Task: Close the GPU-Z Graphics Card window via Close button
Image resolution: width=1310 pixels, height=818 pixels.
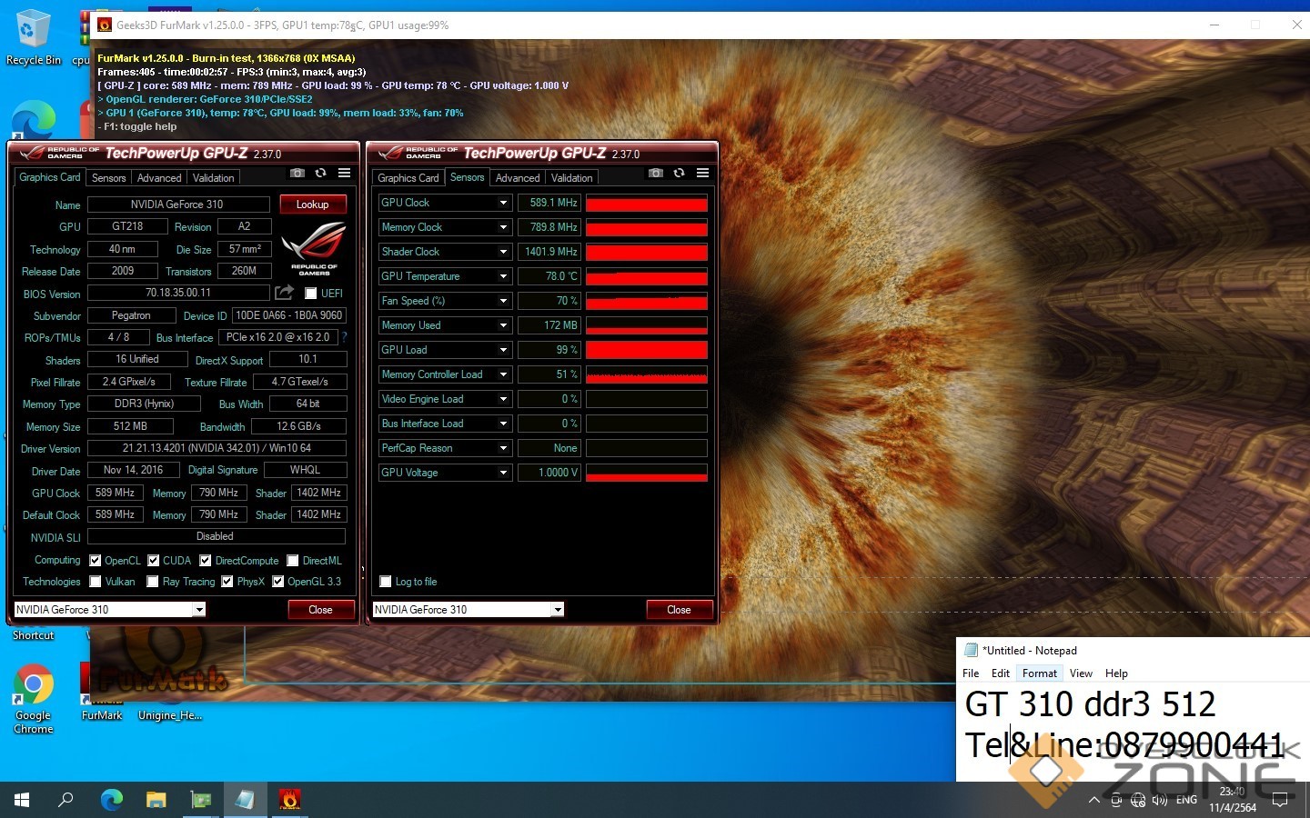Action: 320,610
